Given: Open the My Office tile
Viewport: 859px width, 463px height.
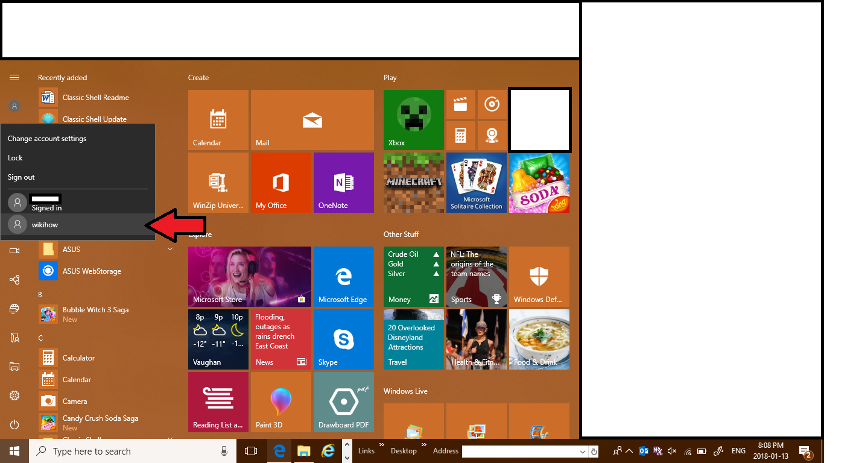Looking at the screenshot, I should coord(281,183).
